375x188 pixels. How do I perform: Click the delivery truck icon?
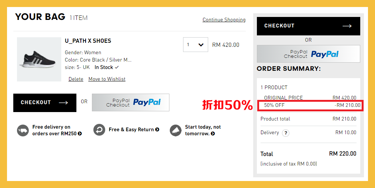pos(23,130)
